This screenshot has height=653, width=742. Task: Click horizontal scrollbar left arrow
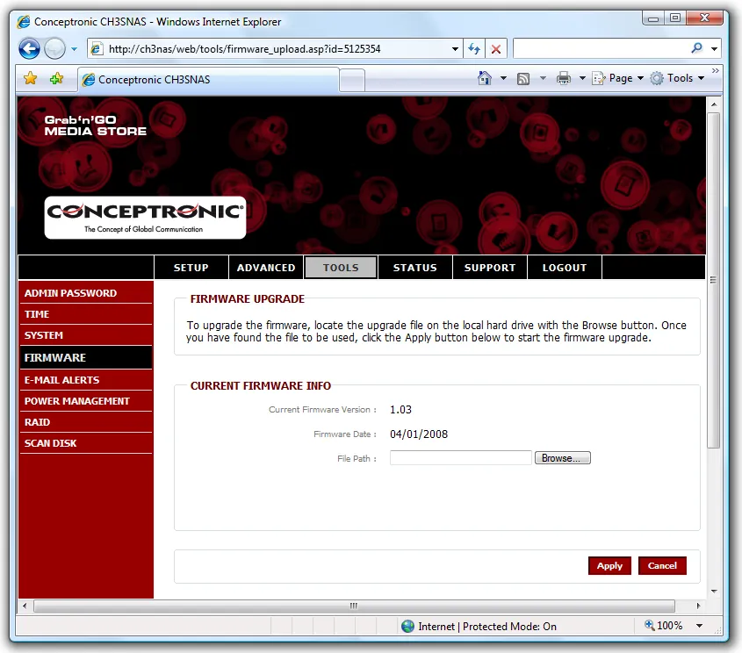[24, 606]
